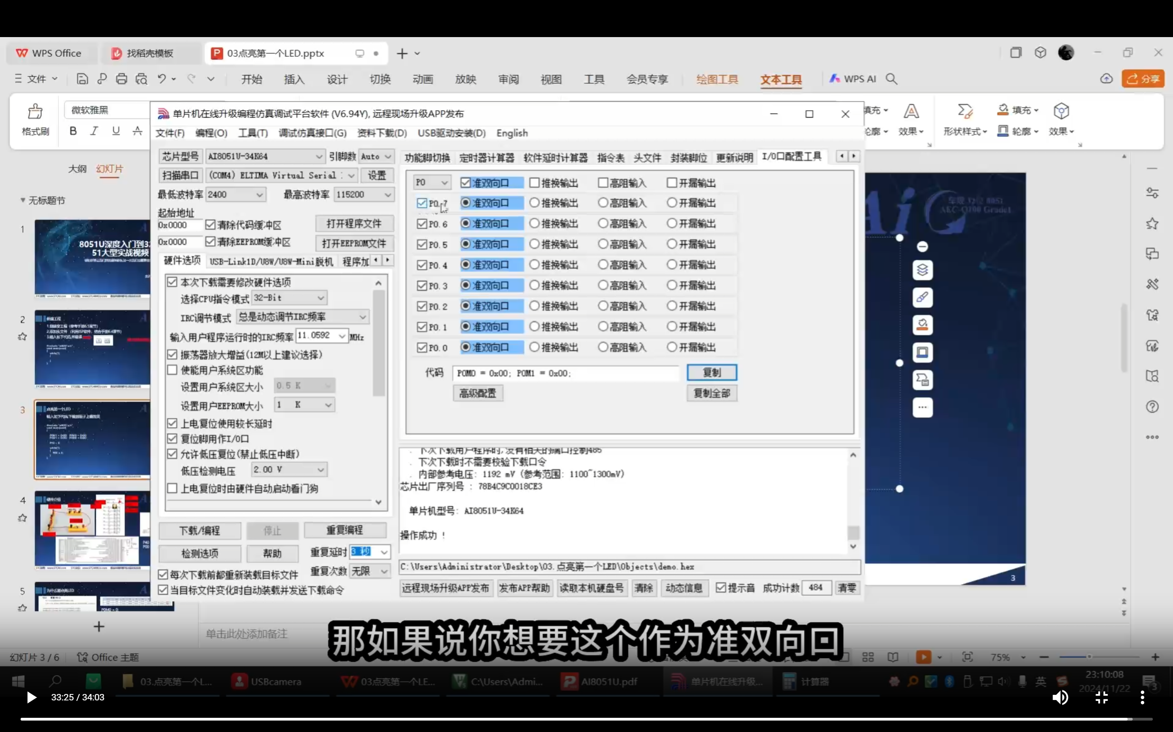The height and width of the screenshot is (732, 1173).
Task: Uncheck 清除代码缓冲区 checkbox
Action: pyautogui.click(x=210, y=225)
